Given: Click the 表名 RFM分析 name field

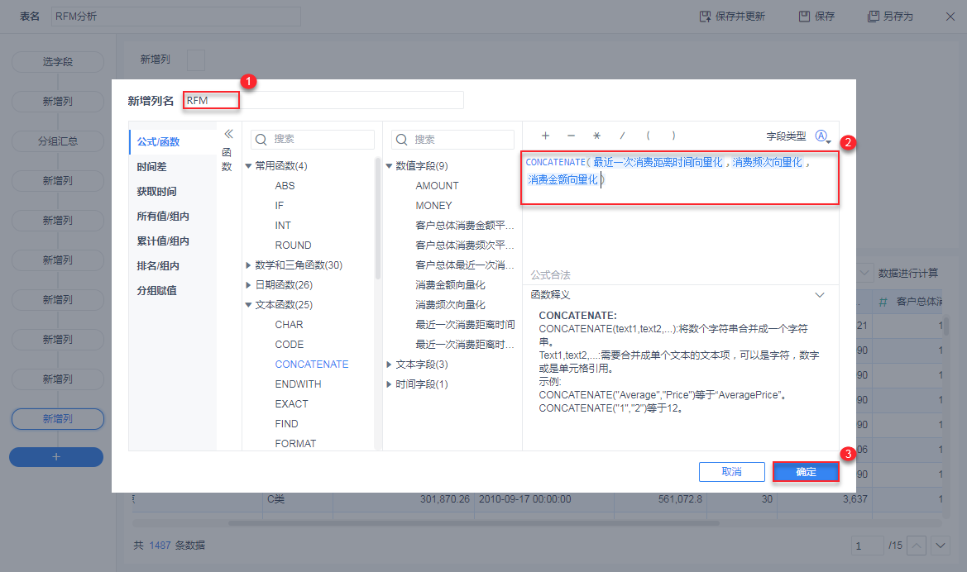Looking at the screenshot, I should (x=176, y=17).
